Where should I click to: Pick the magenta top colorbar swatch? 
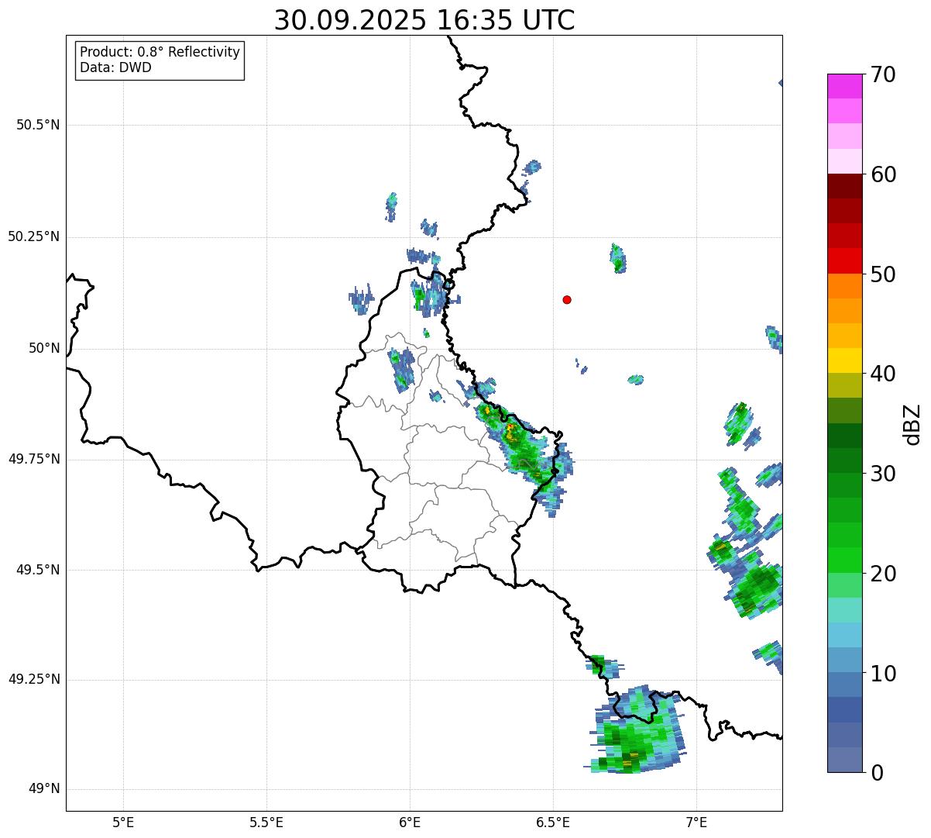844,86
